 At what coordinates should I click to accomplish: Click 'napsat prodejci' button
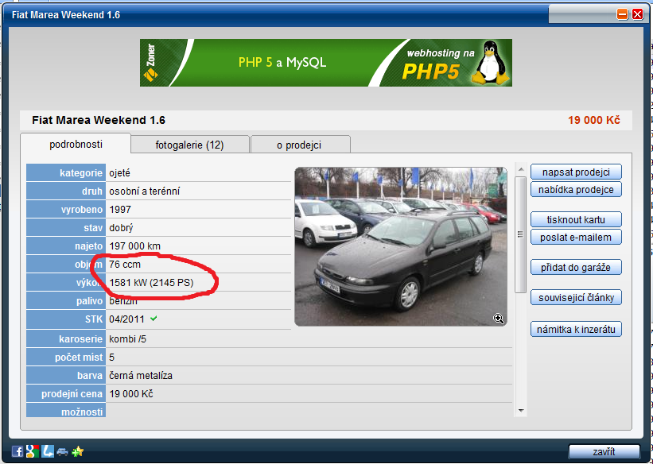click(576, 172)
